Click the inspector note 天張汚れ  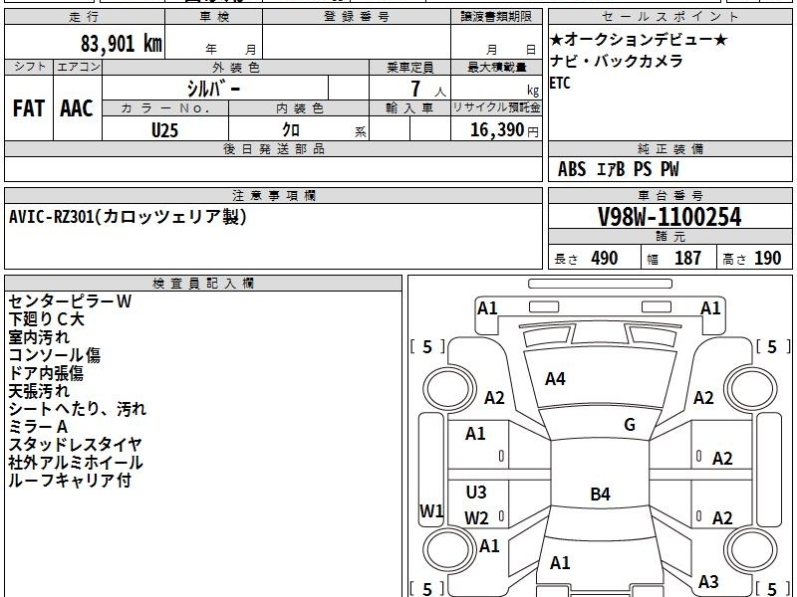(39, 391)
